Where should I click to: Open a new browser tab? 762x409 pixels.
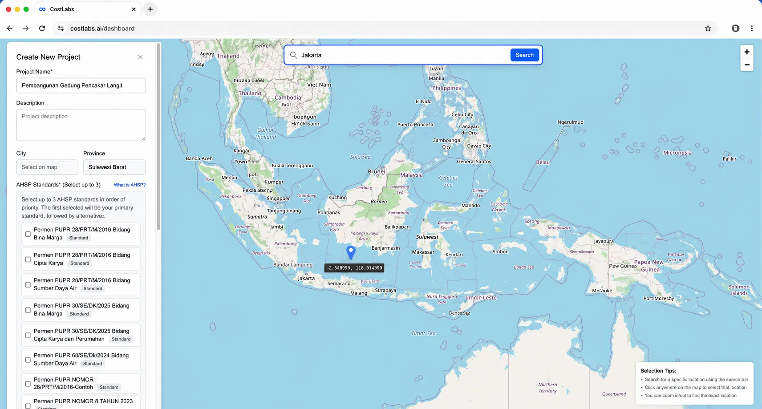[x=150, y=9]
